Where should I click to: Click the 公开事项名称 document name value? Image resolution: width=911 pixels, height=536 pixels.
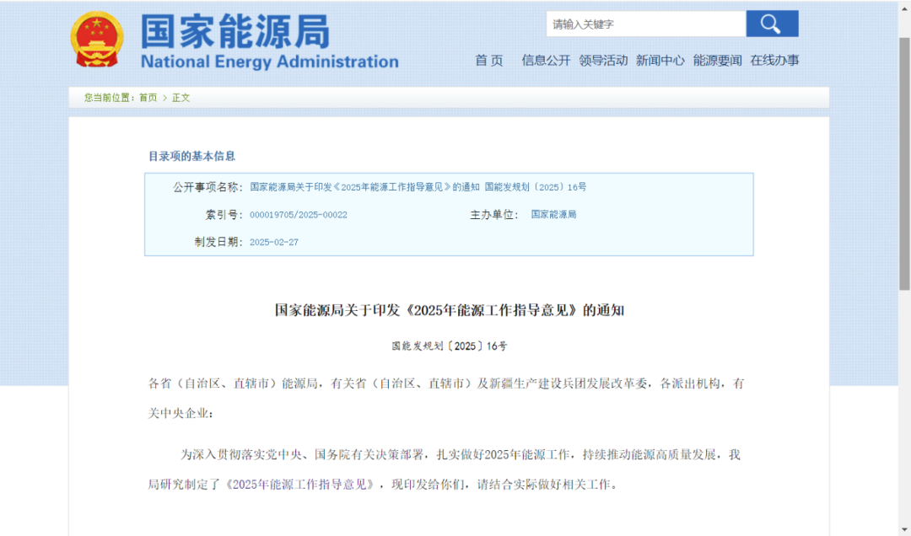418,187
